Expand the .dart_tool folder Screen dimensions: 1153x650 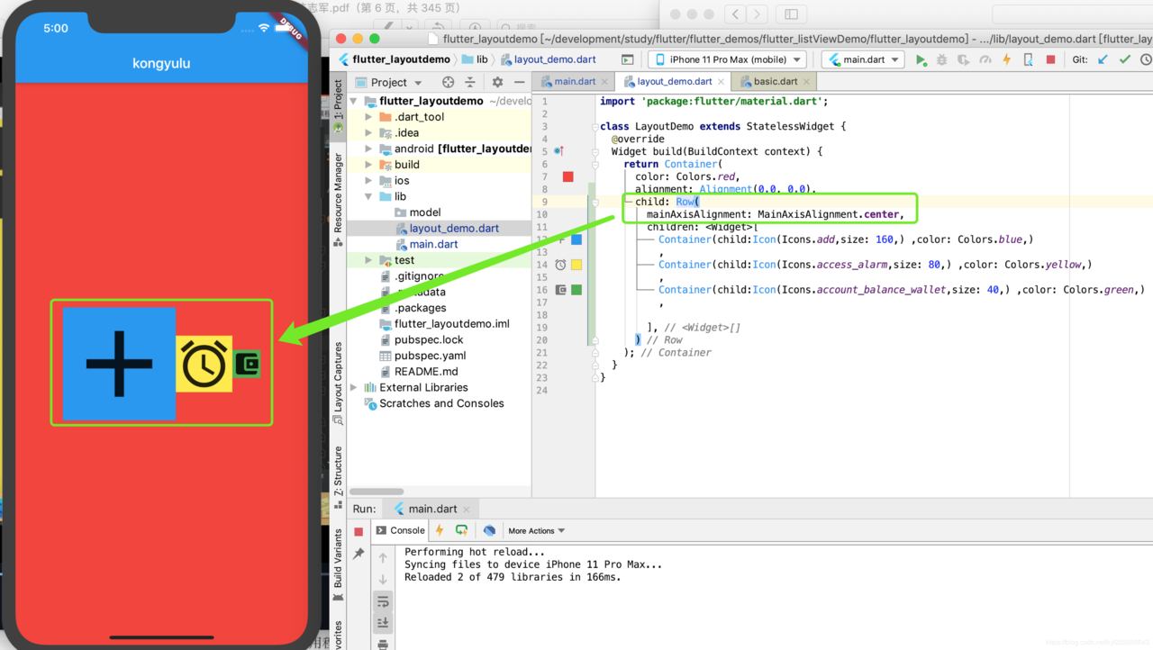tap(368, 117)
